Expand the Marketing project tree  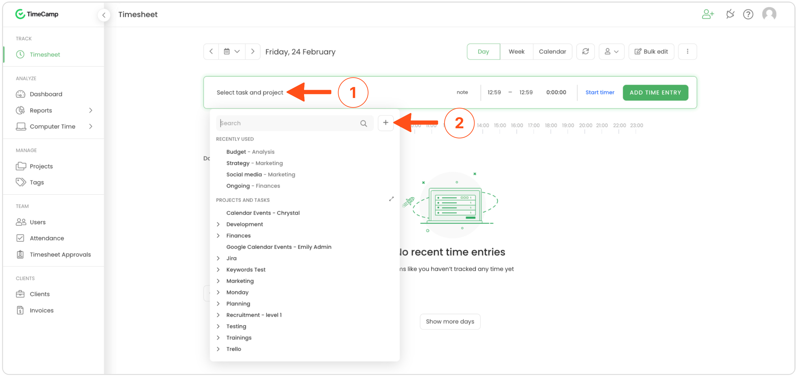pos(218,281)
